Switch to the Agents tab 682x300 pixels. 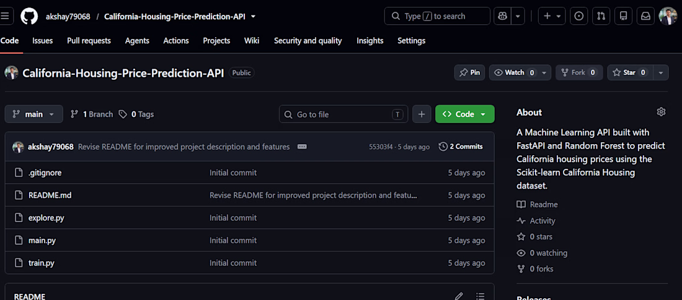pos(137,41)
